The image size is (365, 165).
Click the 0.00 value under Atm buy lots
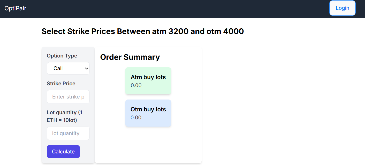pos(136,85)
